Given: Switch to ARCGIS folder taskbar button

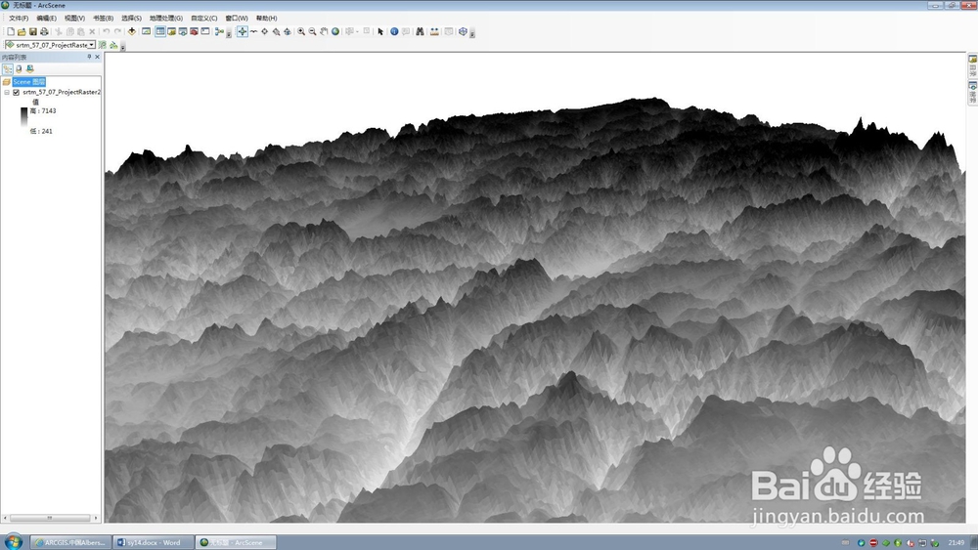Looking at the screenshot, I should point(70,542).
